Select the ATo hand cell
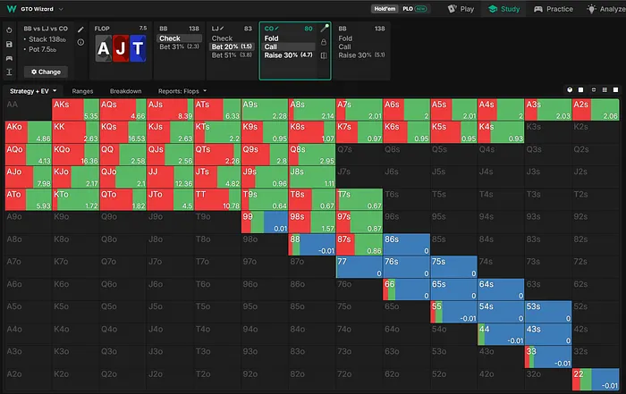 coord(28,200)
